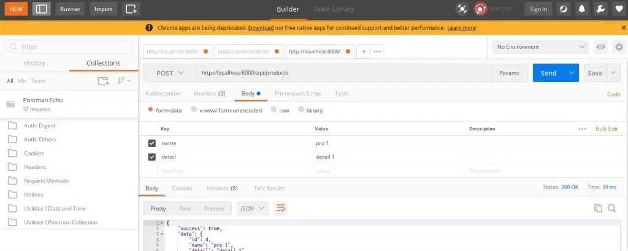Click the interceptor satellite icon

tap(462, 9)
